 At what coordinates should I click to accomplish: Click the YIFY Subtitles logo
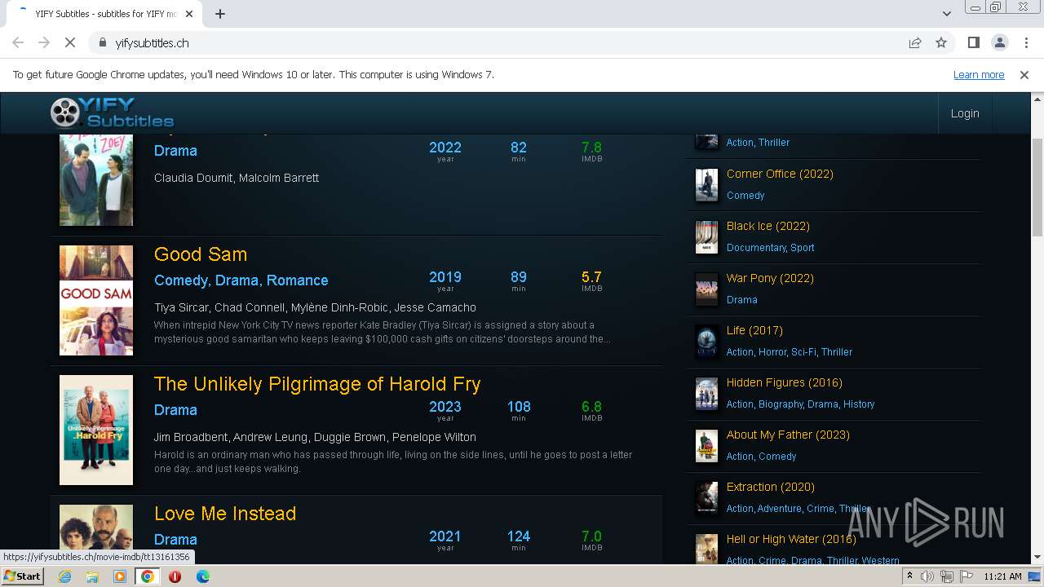(112, 113)
